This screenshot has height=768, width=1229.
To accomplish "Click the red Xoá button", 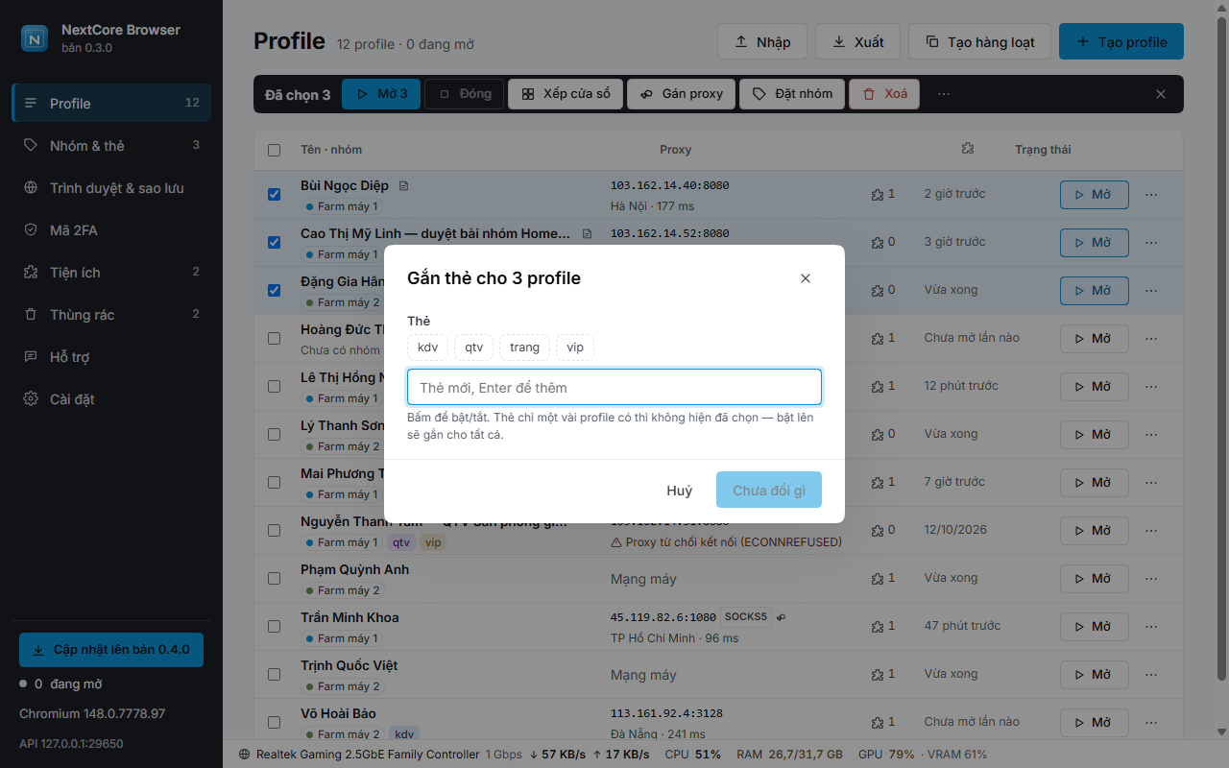I will [x=884, y=94].
